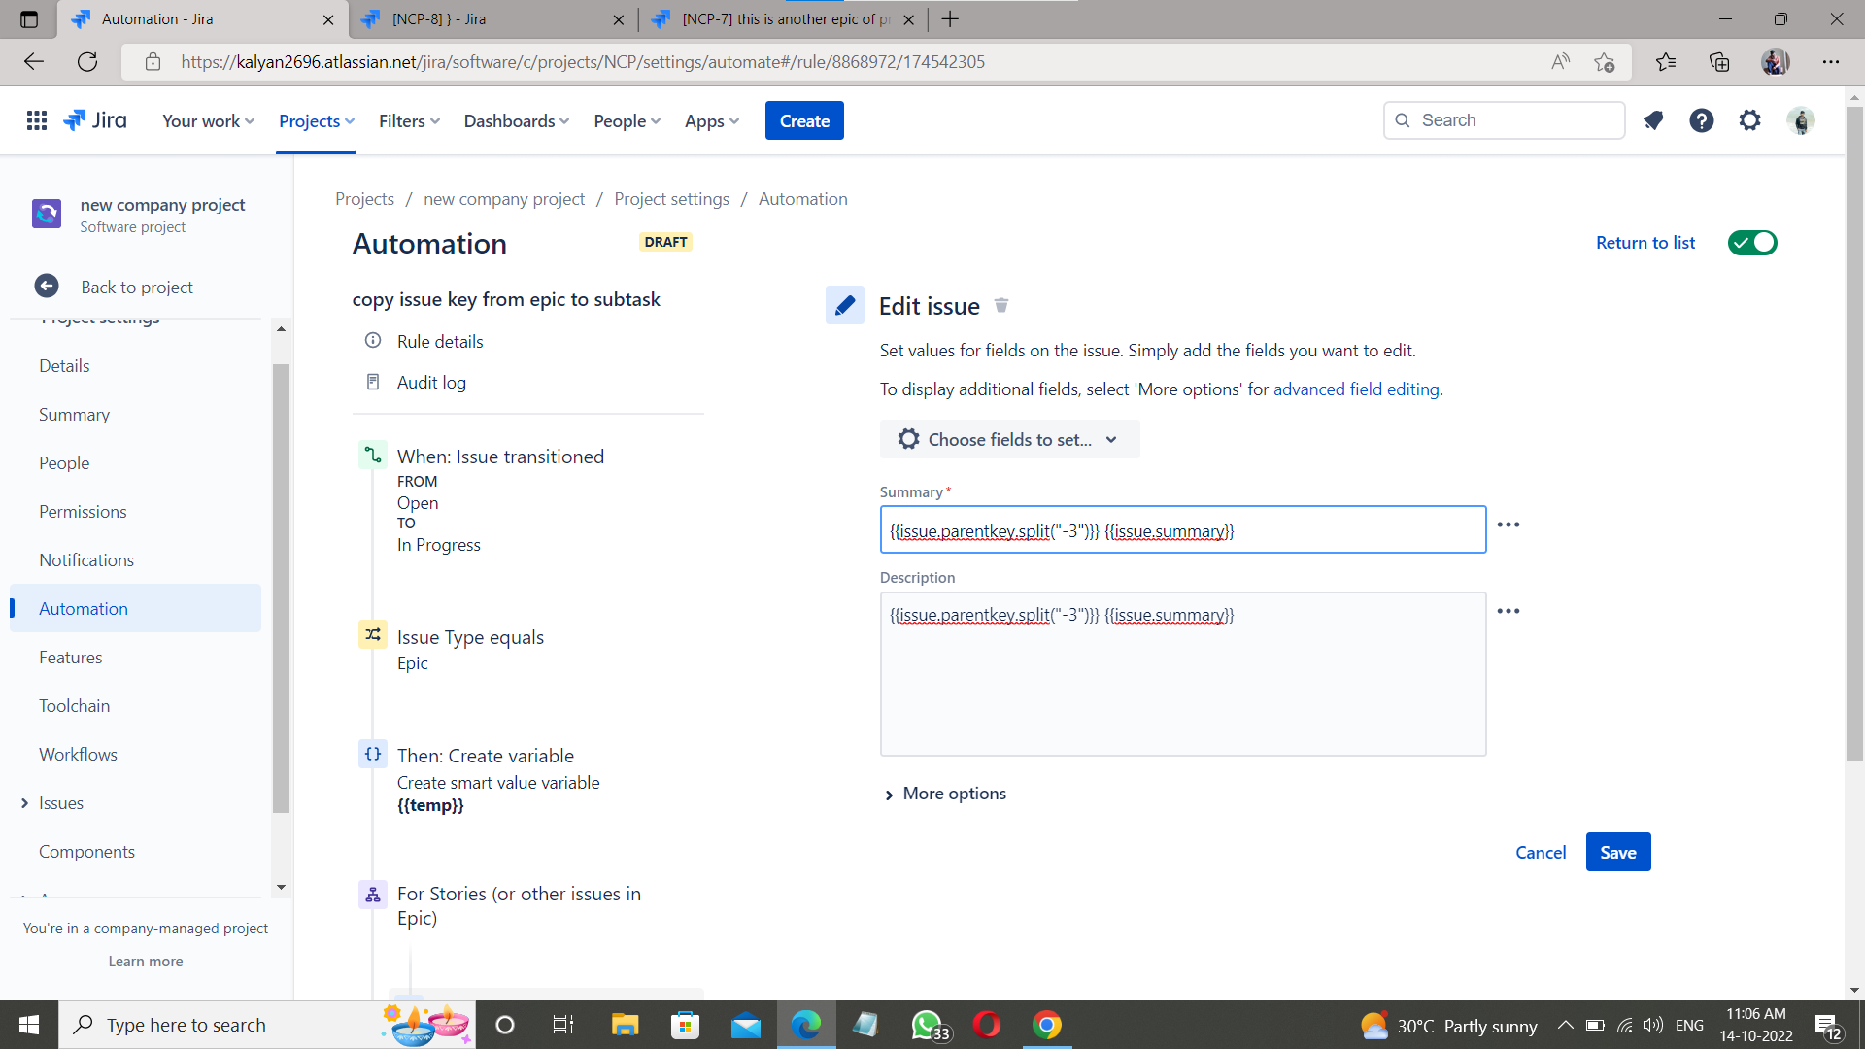Image resolution: width=1865 pixels, height=1049 pixels.
Task: Open the Projects menu in the top navigation
Action: point(316,120)
